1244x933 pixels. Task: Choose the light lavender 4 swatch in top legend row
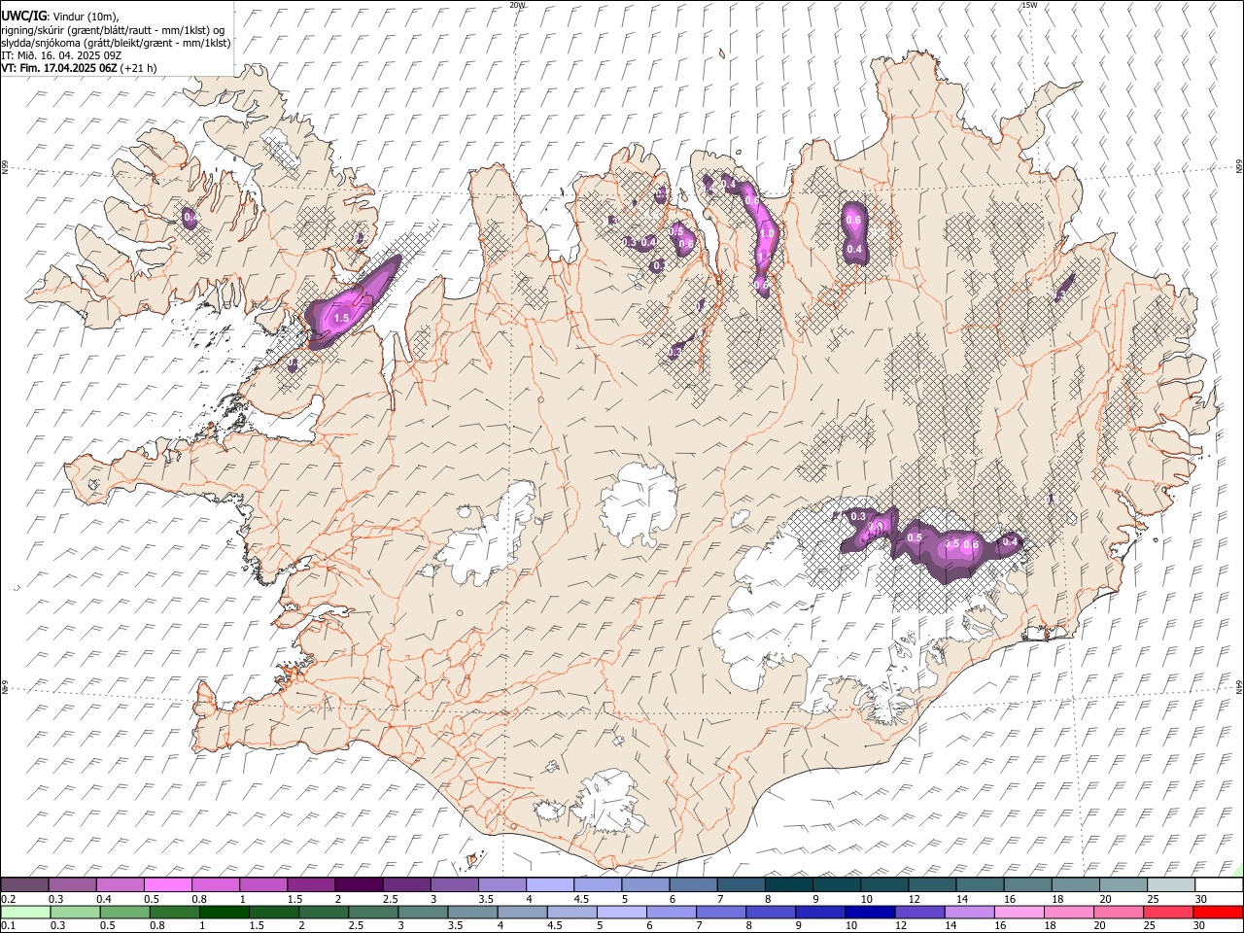pos(549,884)
